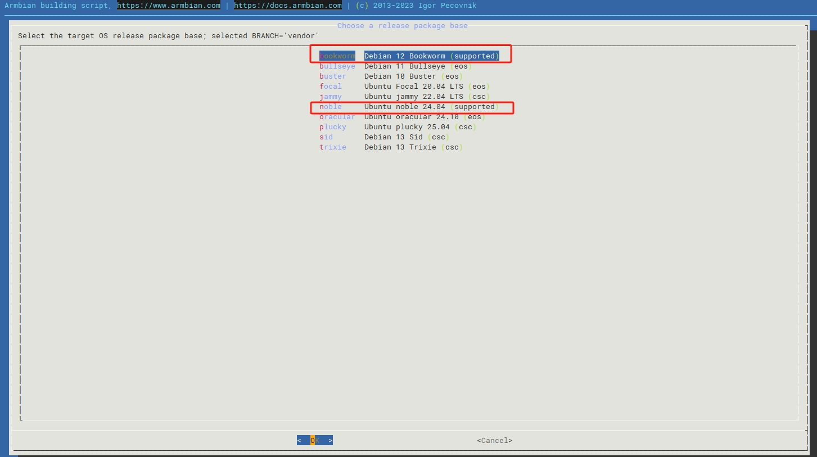Click 'Ubuntu plucky 25.04 (csc)' description
817x457 pixels.
(x=420, y=127)
